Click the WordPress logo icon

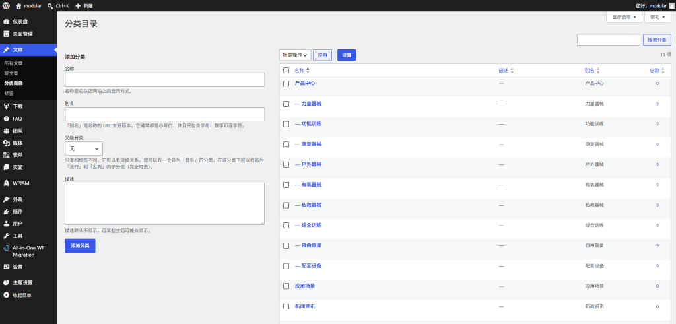tap(6, 5)
